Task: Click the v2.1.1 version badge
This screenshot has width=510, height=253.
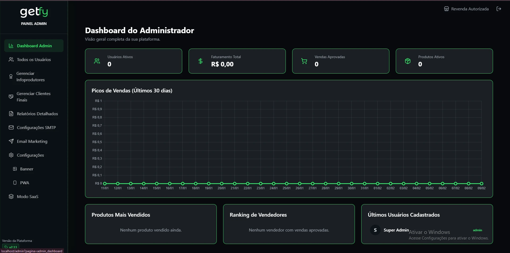Action: [x=11, y=247]
